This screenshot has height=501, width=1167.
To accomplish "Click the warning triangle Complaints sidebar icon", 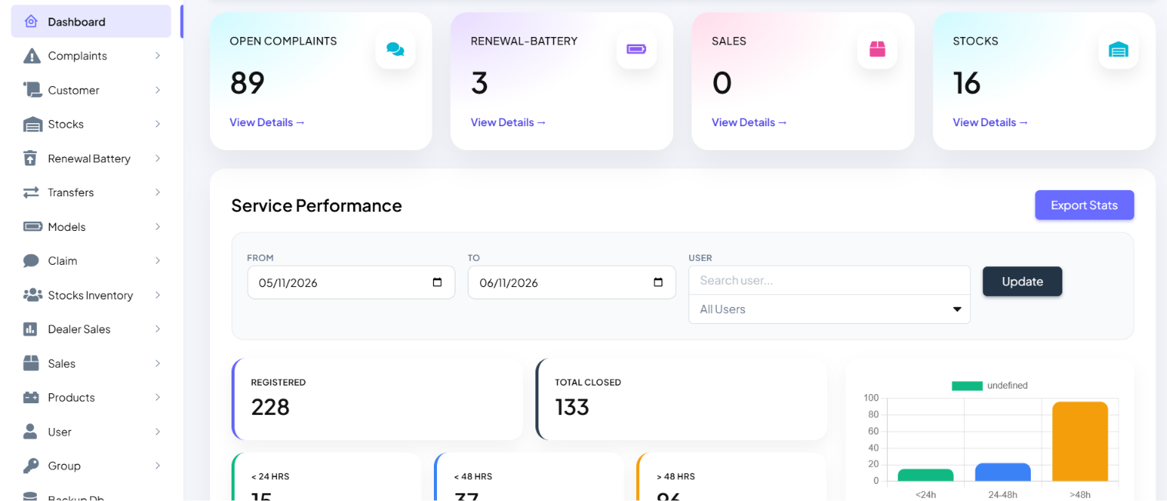I will (x=32, y=56).
